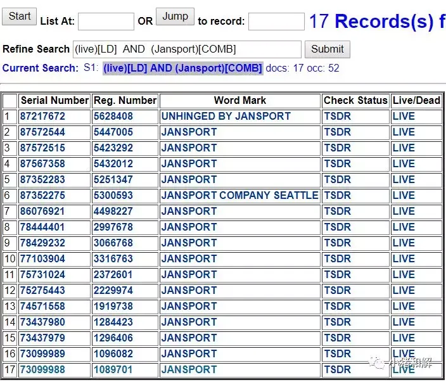
Task: Open registration number 1089701
Action: (x=113, y=370)
